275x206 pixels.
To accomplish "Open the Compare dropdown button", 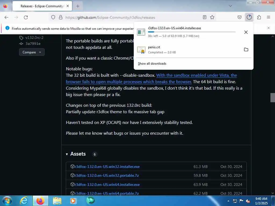I will point(32,52).
